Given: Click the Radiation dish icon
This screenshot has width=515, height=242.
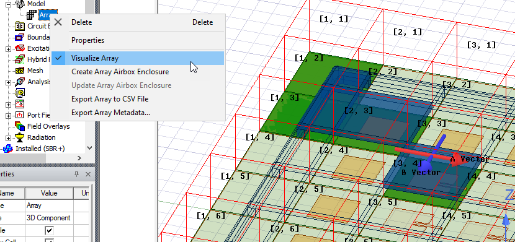Looking at the screenshot, I should [x=20, y=137].
